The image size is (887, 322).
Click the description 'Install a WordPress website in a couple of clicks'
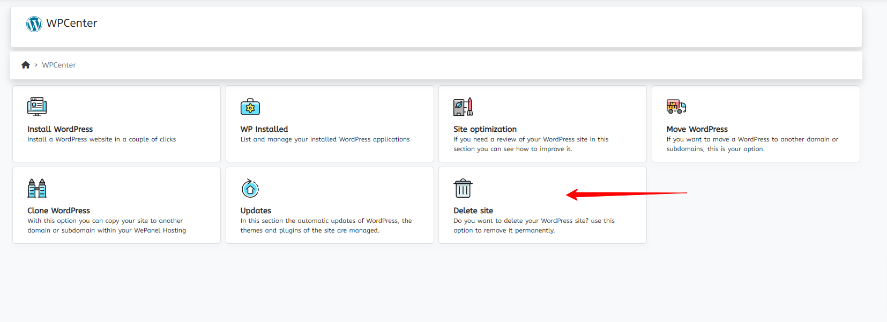pyautogui.click(x=102, y=139)
